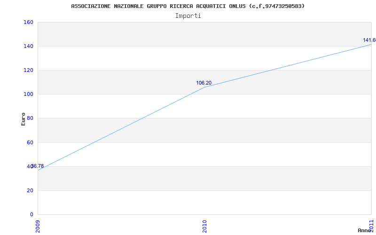This screenshot has height=235, width=376.
Task: Click the y-axis value 120
Action: pos(28,70)
